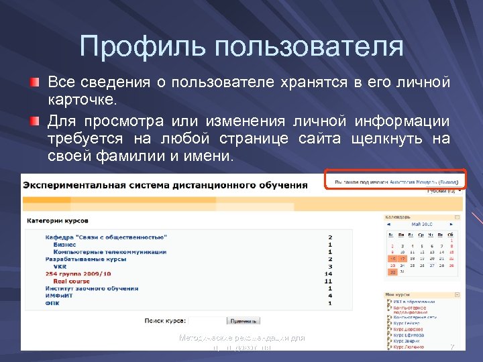This screenshot has height=362, width=483.
Task: Collapse the Мои курсы block
Action: (457, 294)
